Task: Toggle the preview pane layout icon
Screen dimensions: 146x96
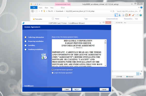Action: [x=116, y=15]
